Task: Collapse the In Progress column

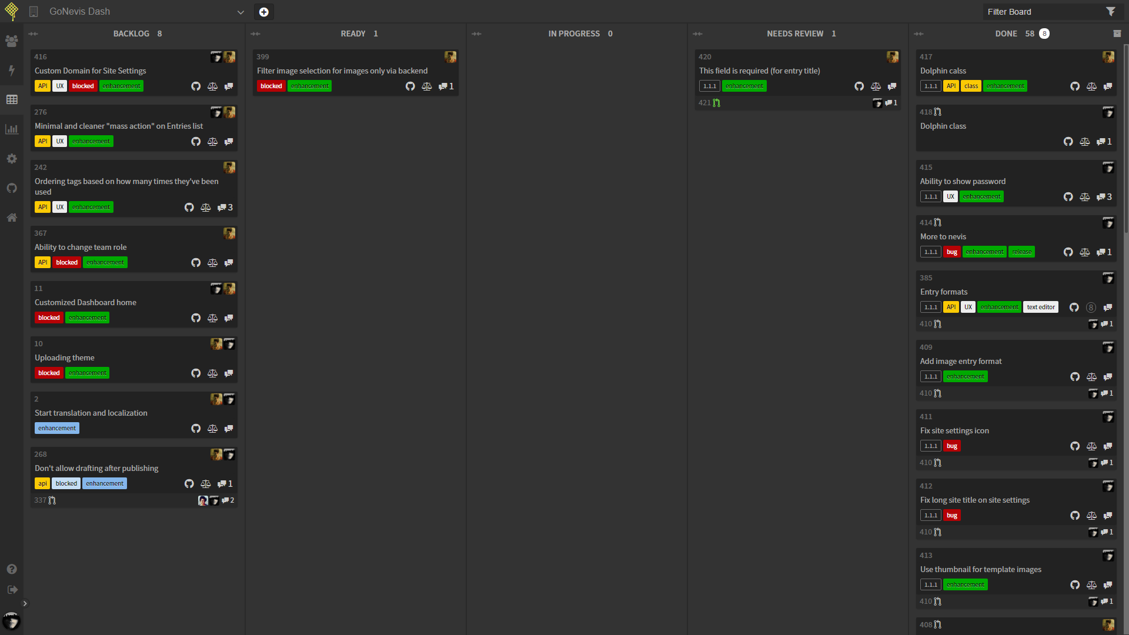Action: coord(477,34)
